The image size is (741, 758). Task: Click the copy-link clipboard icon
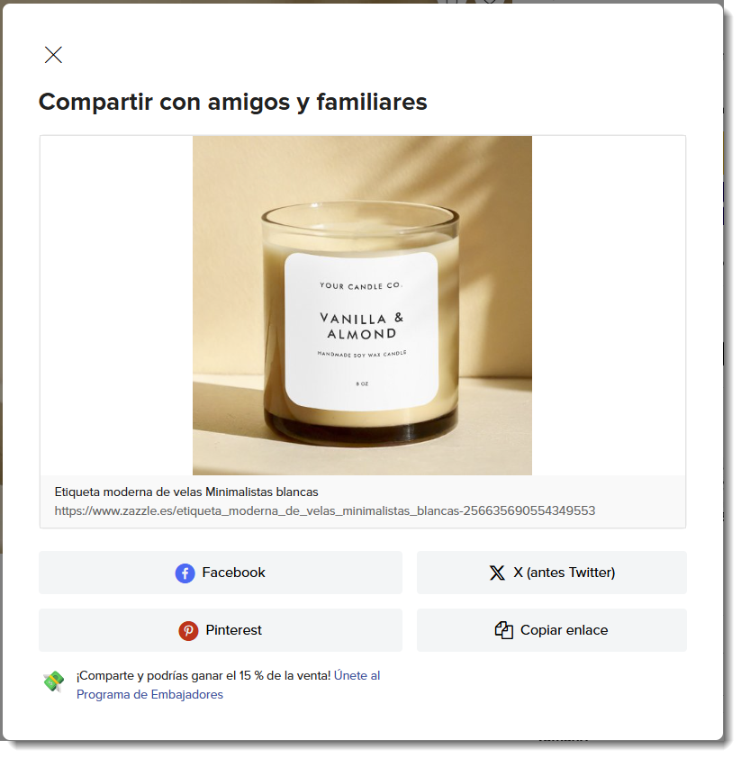point(503,630)
